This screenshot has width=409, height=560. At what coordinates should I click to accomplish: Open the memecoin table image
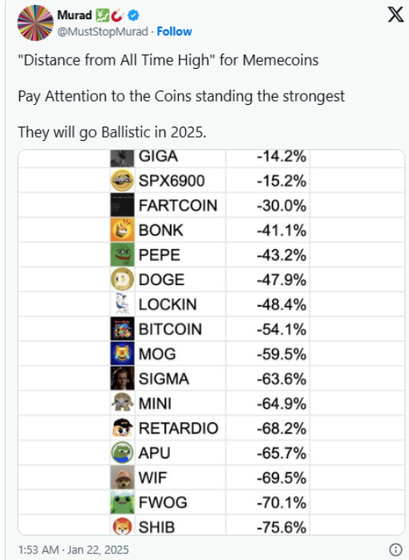click(211, 342)
